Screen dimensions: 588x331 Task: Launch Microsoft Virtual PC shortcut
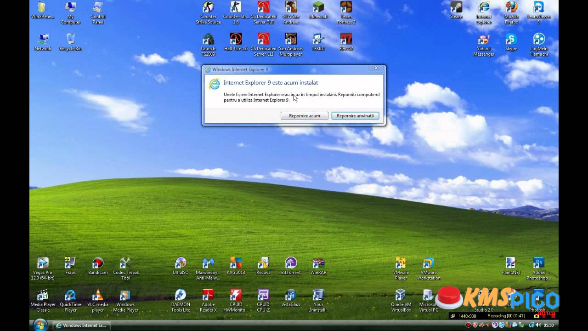[429, 301]
